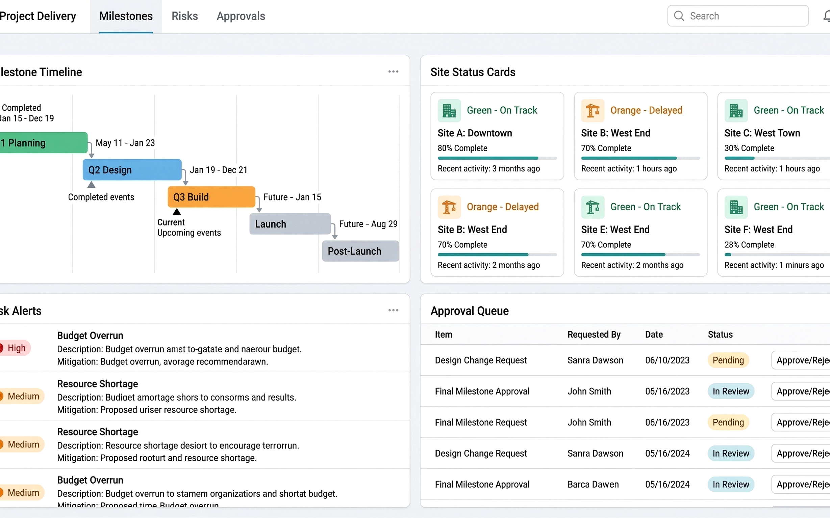Image resolution: width=830 pixels, height=518 pixels.
Task: Select the building icon on Site C: West Town
Action: click(x=737, y=110)
